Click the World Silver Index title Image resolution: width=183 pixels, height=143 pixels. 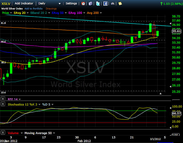point(12,9)
